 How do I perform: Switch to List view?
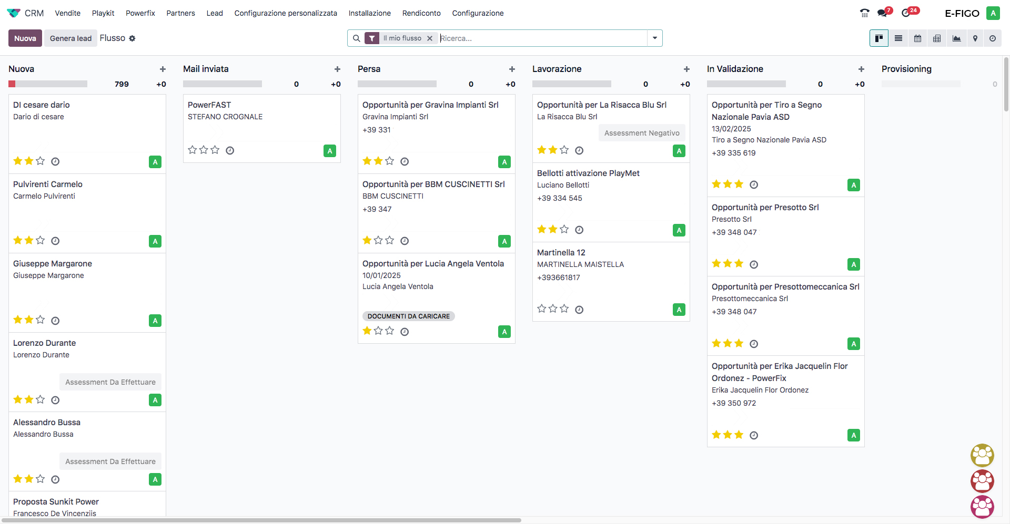pyautogui.click(x=898, y=38)
